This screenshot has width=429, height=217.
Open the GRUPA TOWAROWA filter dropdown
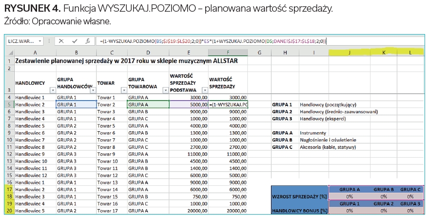(x=165, y=90)
